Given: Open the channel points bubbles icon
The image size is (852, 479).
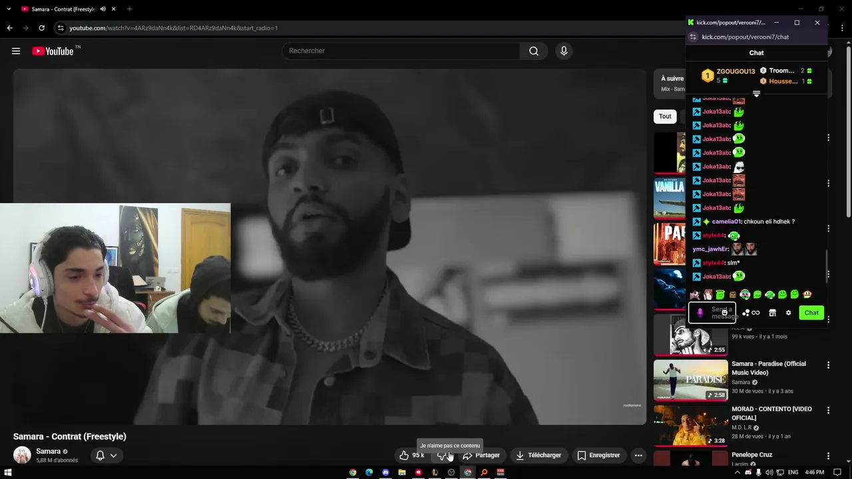Looking at the screenshot, I should (x=746, y=313).
